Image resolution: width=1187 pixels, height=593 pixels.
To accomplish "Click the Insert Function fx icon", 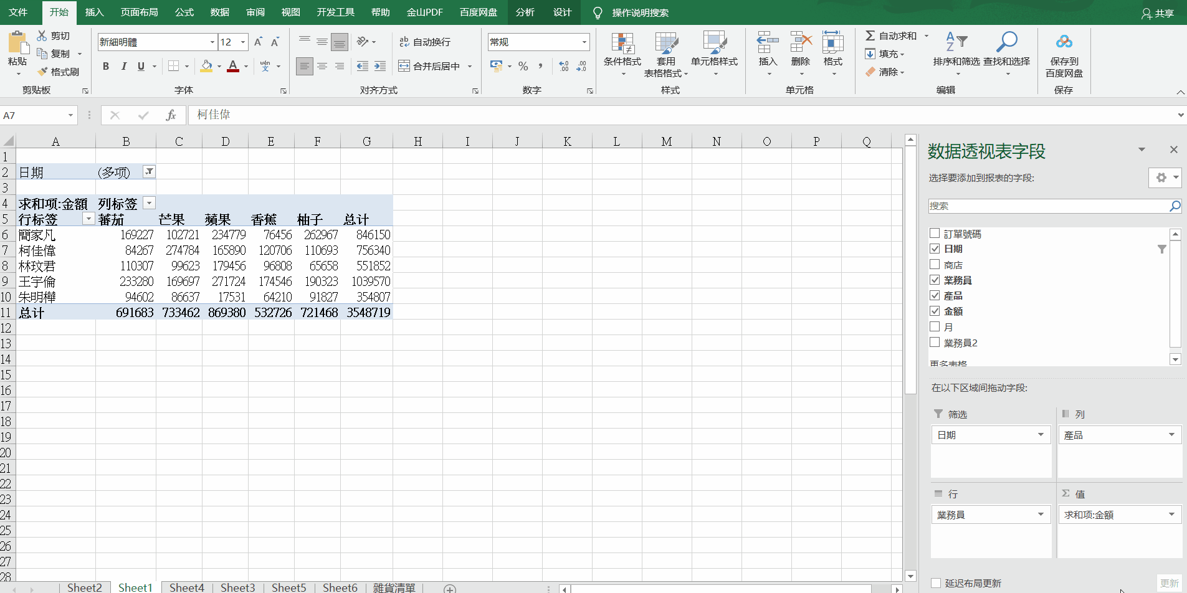I will click(171, 115).
